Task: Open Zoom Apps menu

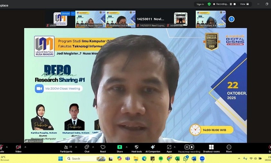Action: pyautogui.click(x=169, y=148)
